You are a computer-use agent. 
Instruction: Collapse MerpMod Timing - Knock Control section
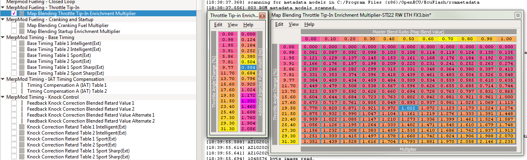(3, 97)
